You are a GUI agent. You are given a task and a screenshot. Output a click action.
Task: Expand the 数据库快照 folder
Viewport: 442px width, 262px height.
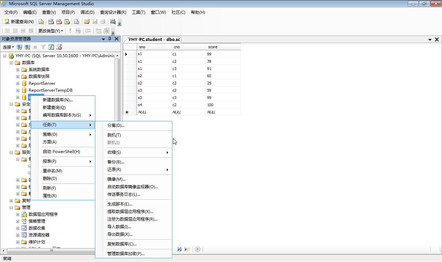(x=18, y=77)
